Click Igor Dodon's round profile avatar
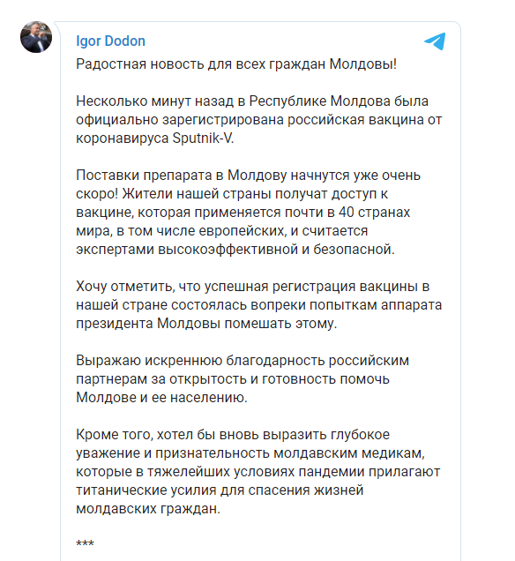The image size is (515, 561). tap(36, 37)
